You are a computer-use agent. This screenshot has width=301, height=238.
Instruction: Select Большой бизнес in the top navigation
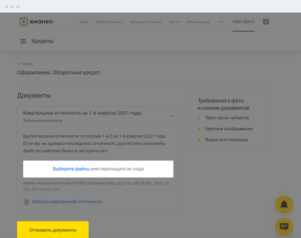146,22
